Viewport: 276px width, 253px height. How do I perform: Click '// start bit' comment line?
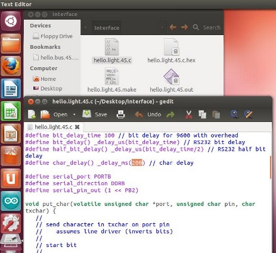(56, 245)
